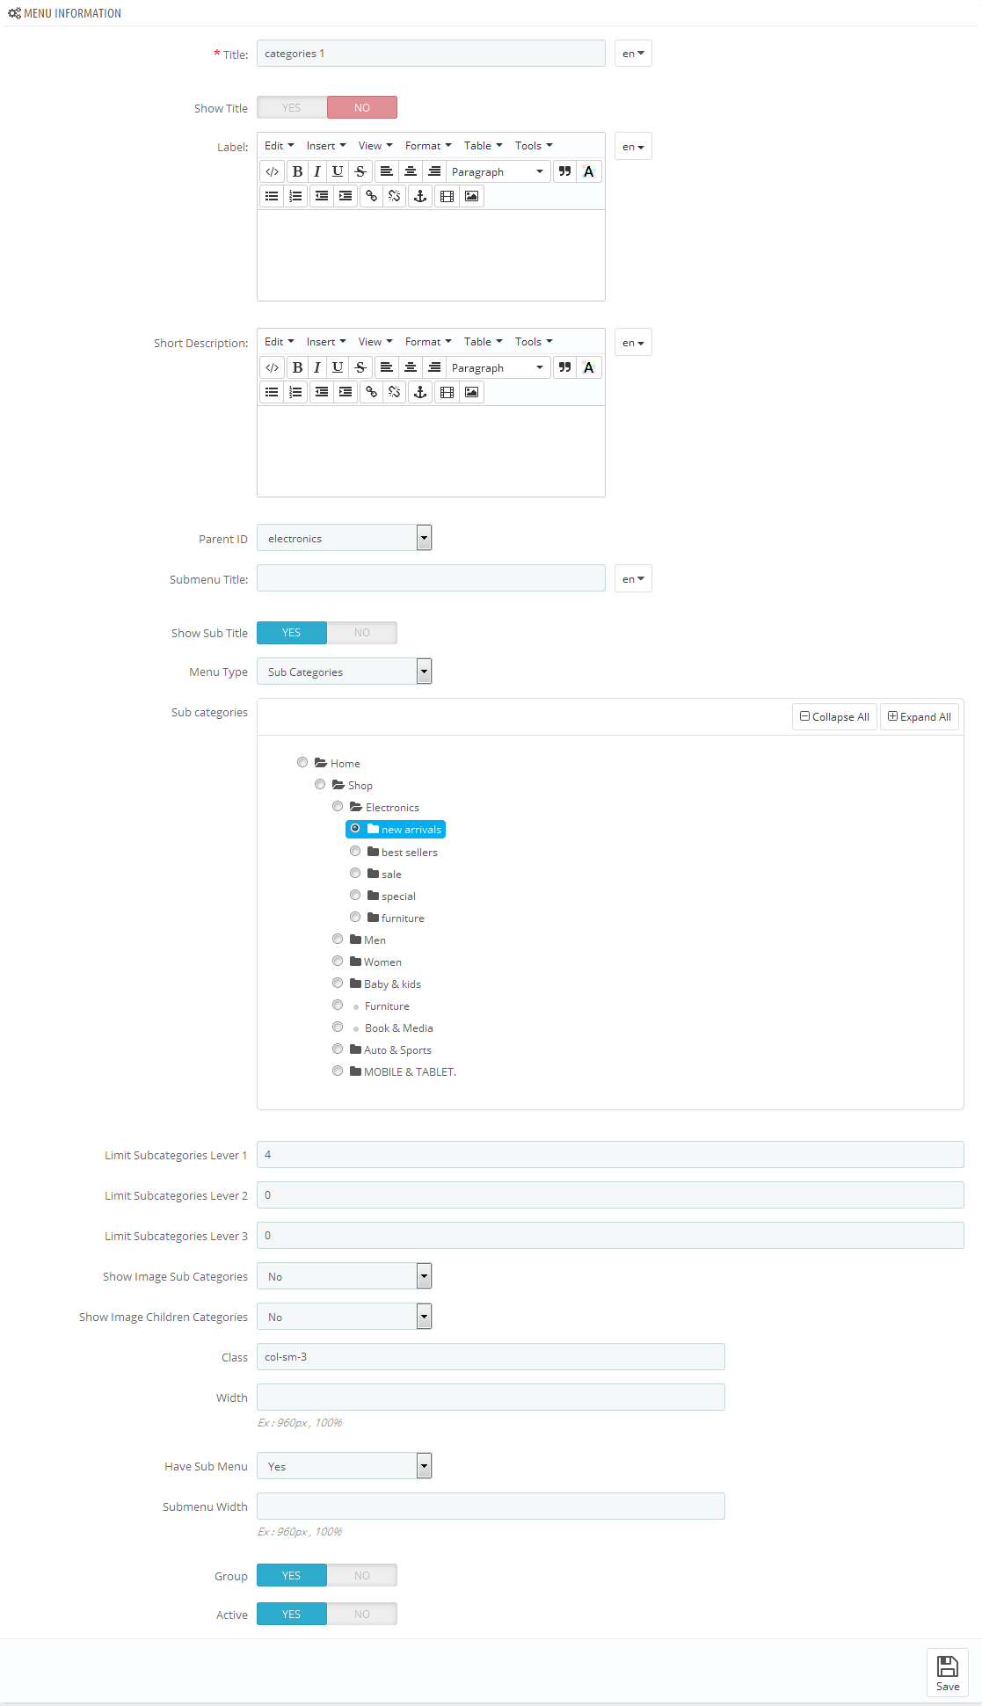
Task: Open the Menu Type dropdown
Action: (344, 672)
